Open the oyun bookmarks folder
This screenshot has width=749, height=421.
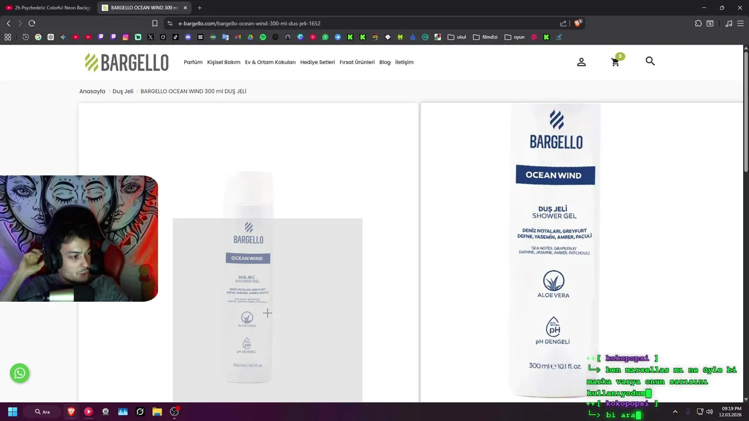pyautogui.click(x=514, y=37)
